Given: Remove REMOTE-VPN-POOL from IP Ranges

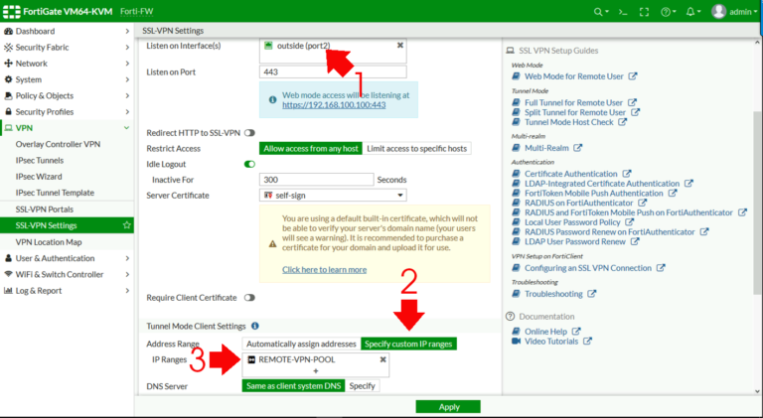Looking at the screenshot, I should click(382, 359).
